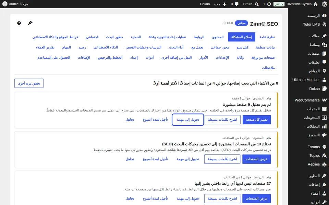The height and width of the screenshot is (205, 329).
Task: Click the plus icon beside جديد
Action: (224, 4)
